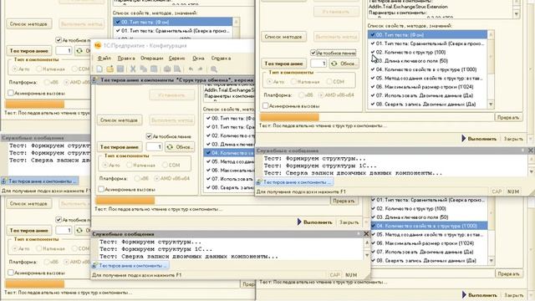535x301 pixels.
Task: Click the Copy toolbar icon
Action: click(143, 69)
